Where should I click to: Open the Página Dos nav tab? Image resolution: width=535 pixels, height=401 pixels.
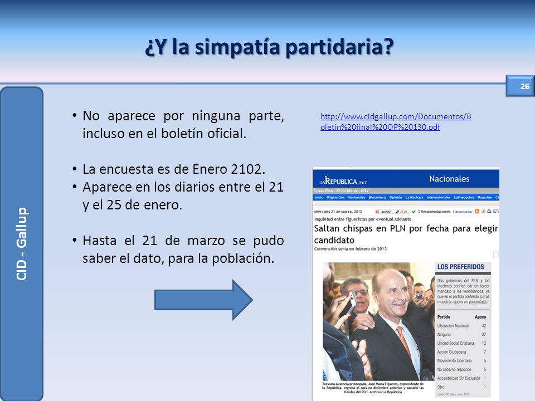tap(335, 197)
